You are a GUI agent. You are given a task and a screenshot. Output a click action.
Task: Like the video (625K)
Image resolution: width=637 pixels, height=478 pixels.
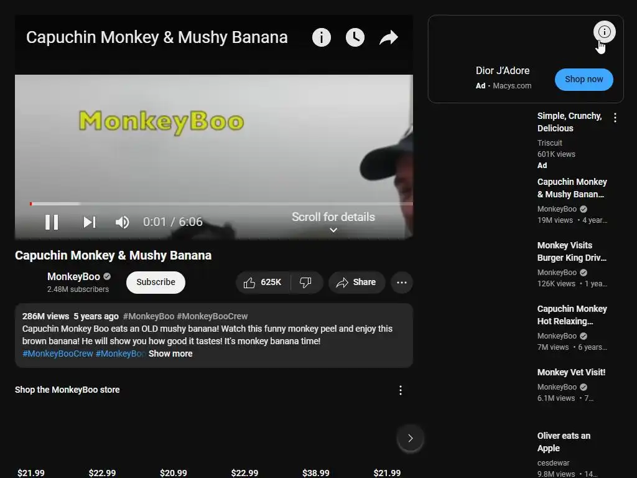(263, 282)
